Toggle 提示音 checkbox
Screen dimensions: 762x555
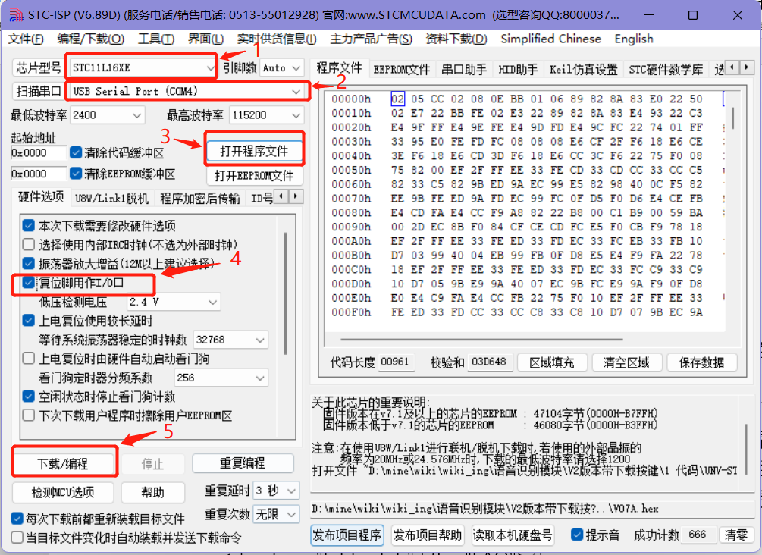click(x=577, y=535)
